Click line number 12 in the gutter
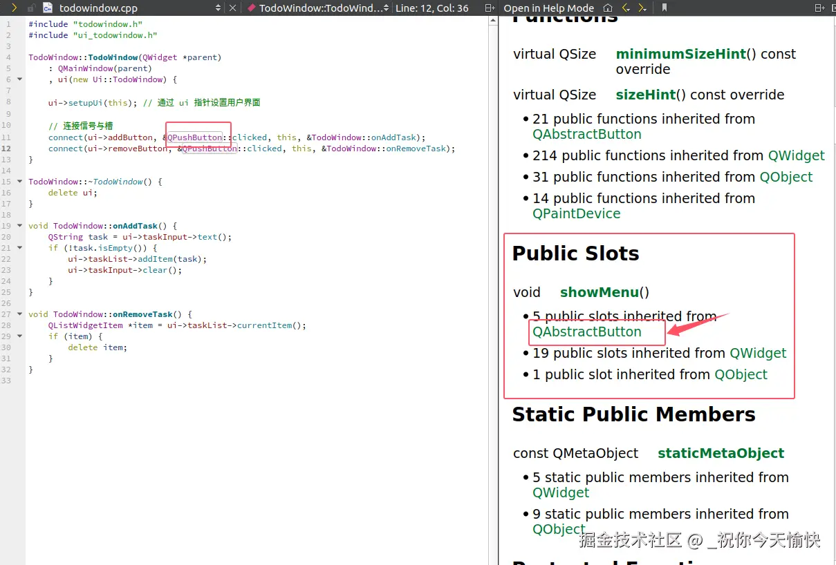 [x=6, y=149]
